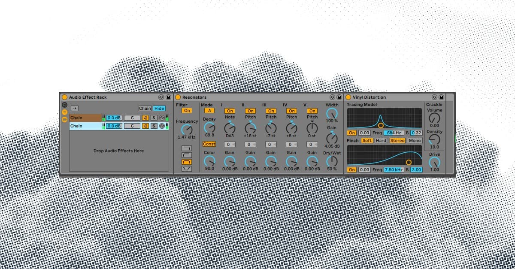Mute the first chain via speaker icon

tap(145, 118)
